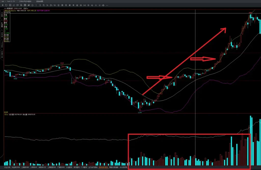Select the 4h period button
Screen dimensions: 261x170
coord(55,5)
